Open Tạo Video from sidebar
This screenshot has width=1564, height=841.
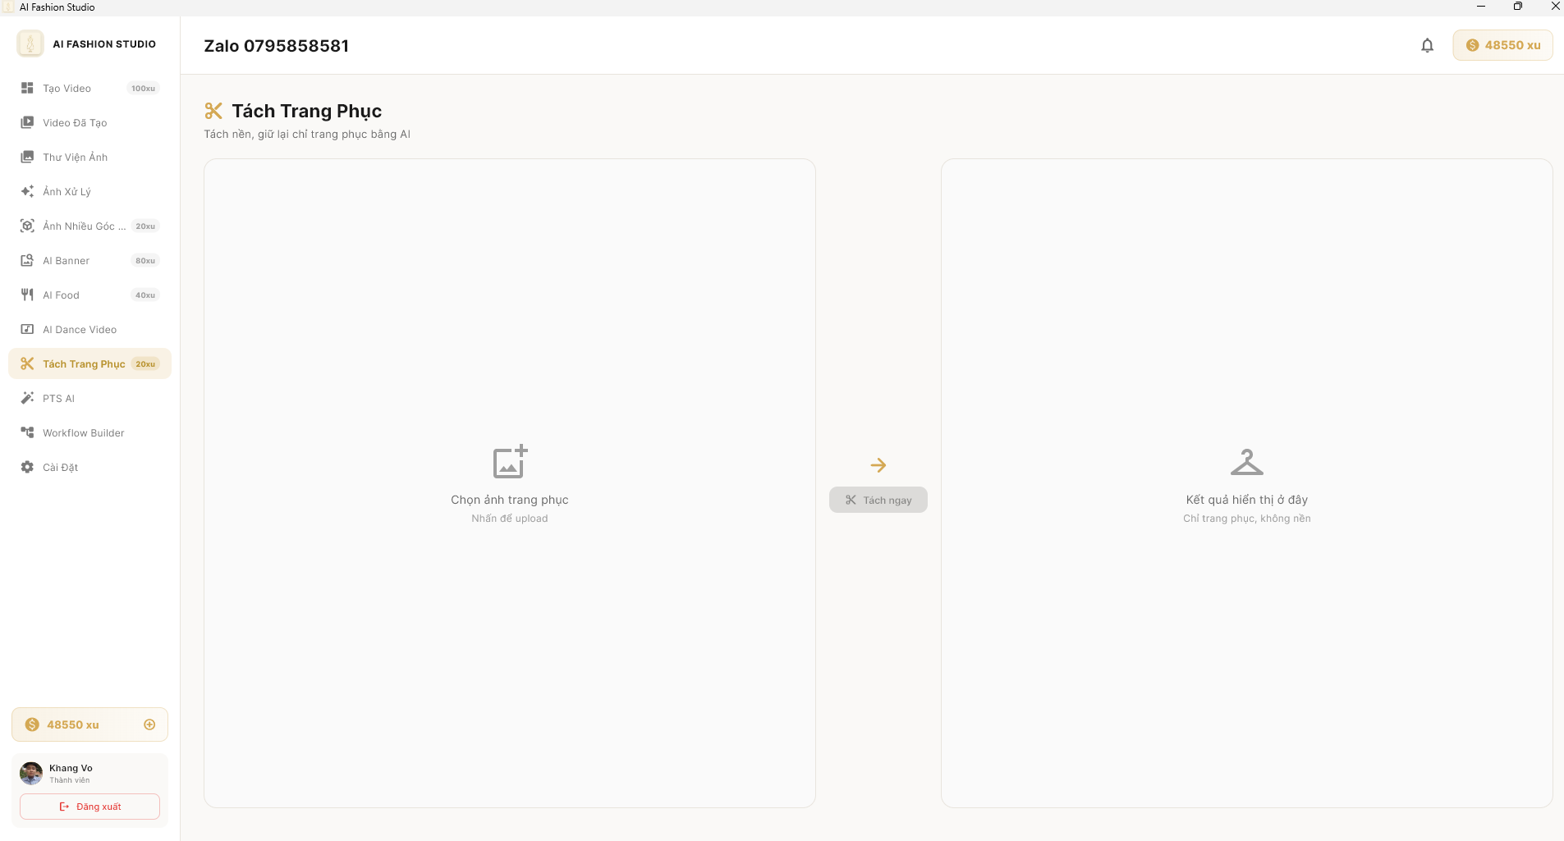click(x=67, y=89)
